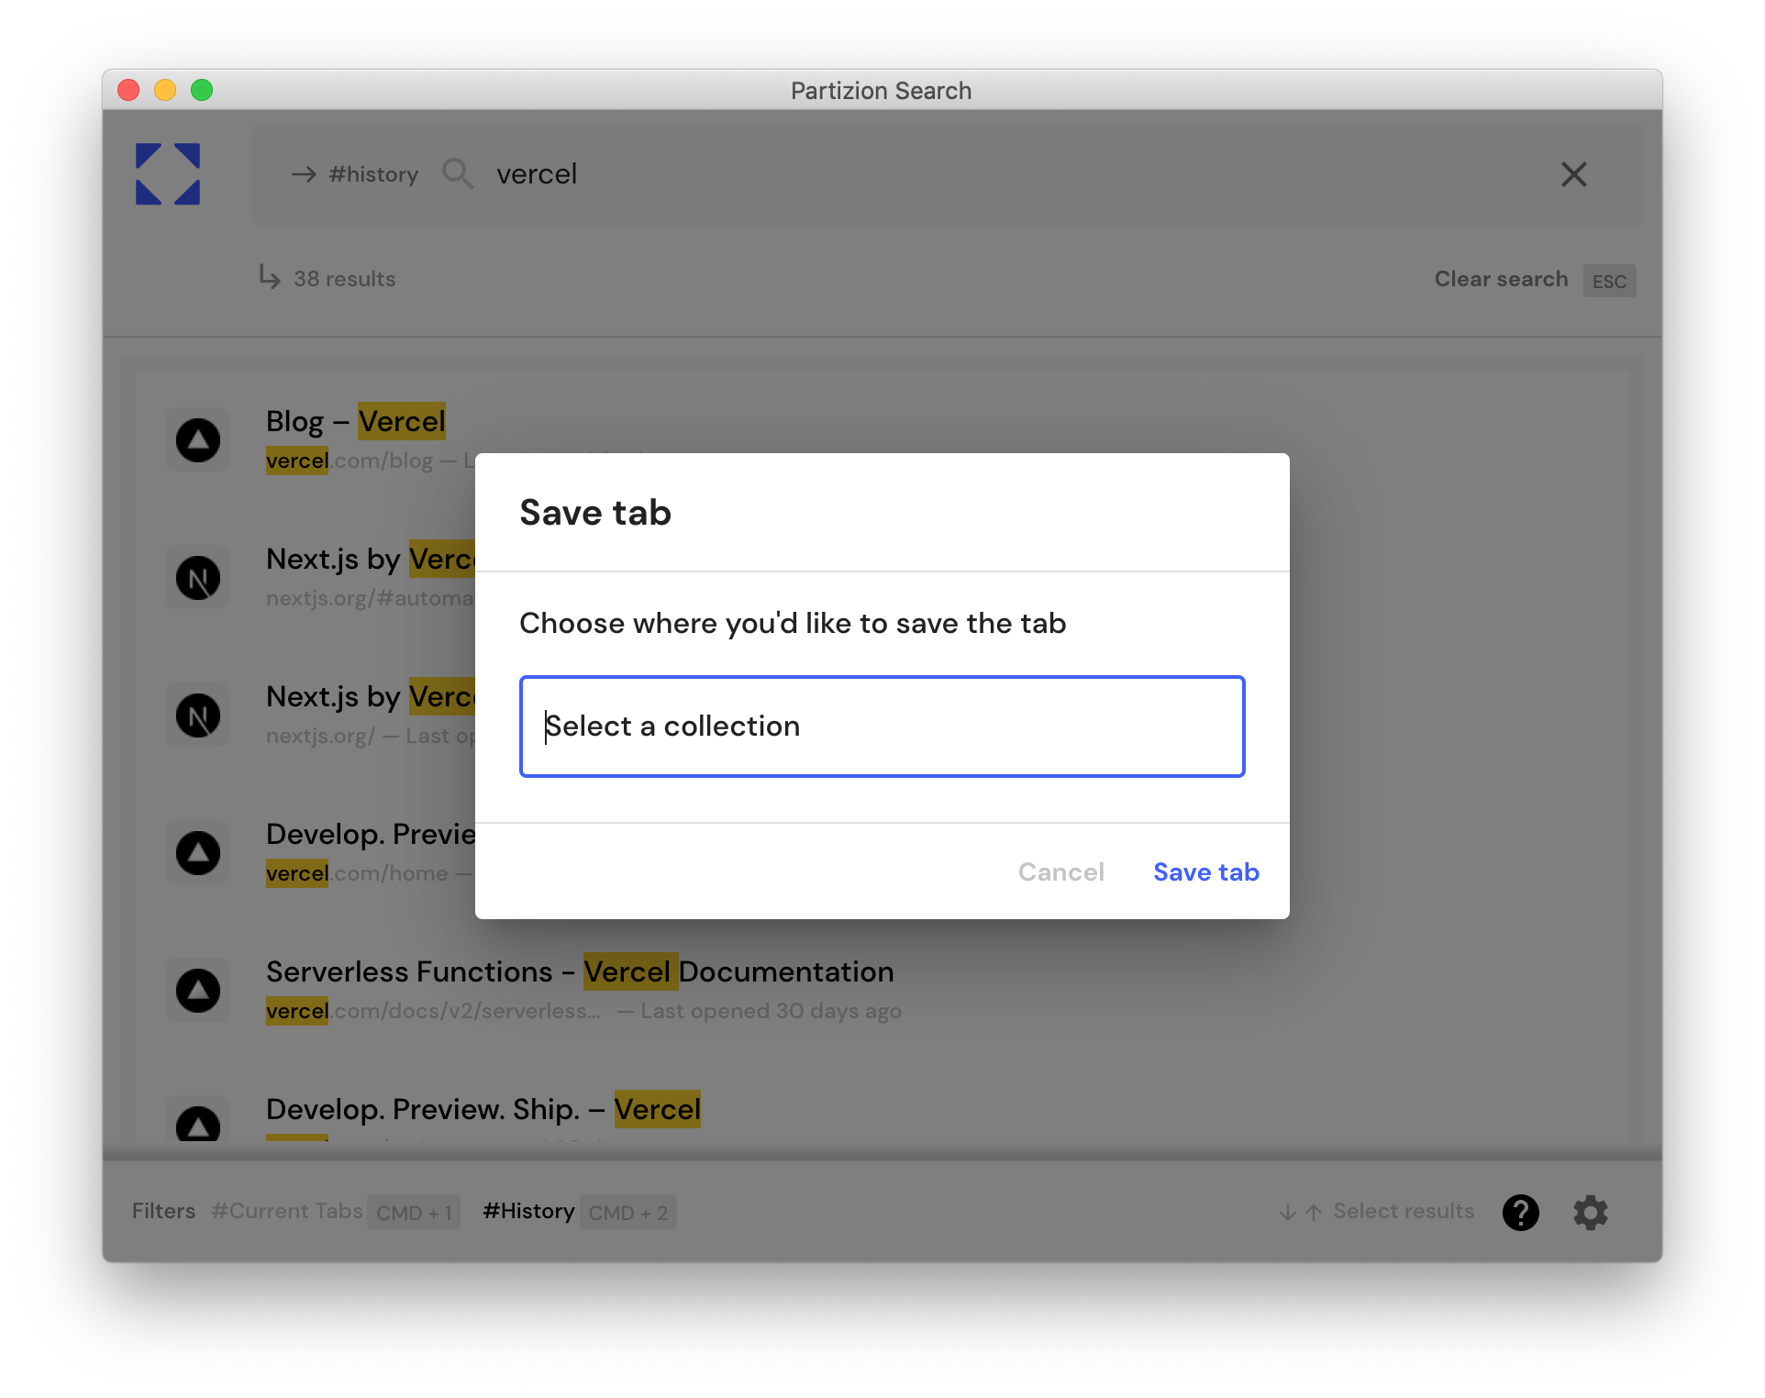Image resolution: width=1765 pixels, height=1398 pixels.
Task: Switch to #Current Tabs filter
Action: (x=287, y=1211)
